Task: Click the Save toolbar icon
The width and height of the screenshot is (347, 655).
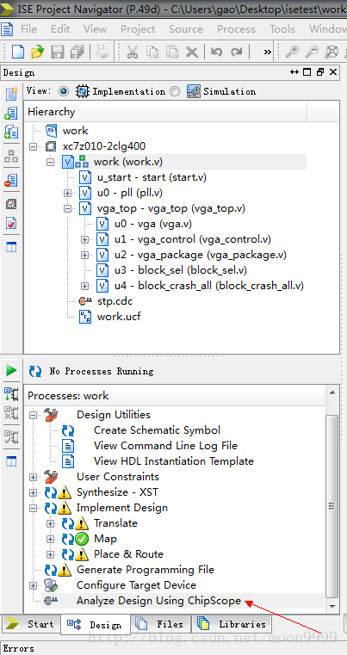Action: point(58,52)
